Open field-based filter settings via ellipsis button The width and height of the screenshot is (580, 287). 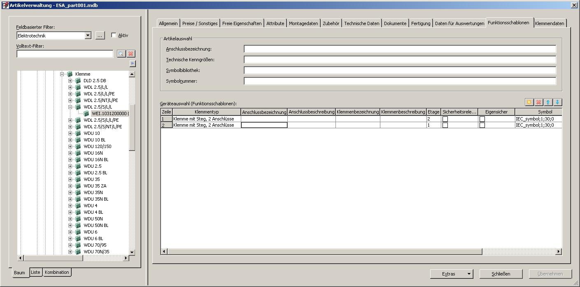coord(100,36)
